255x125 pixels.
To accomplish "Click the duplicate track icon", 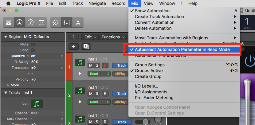I will [x=85, y=46].
